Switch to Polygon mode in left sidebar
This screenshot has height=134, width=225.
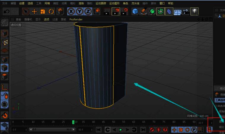4,77
